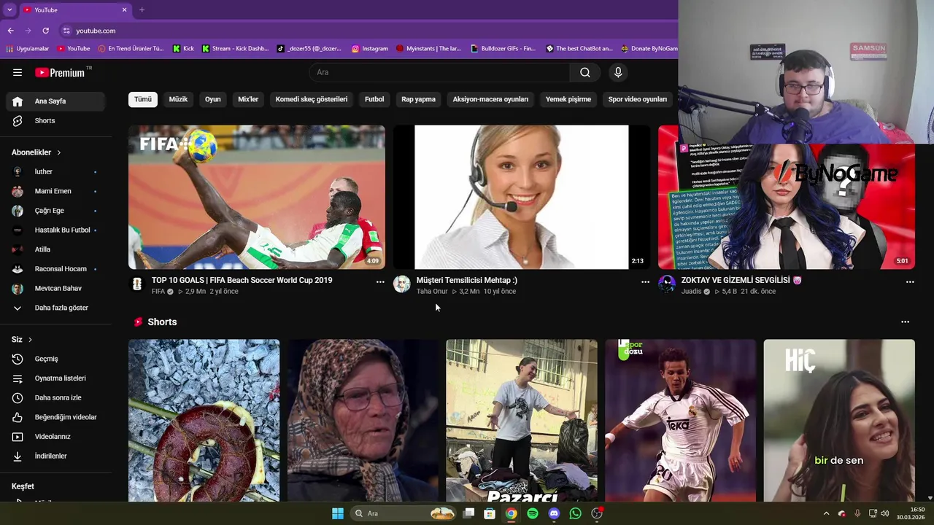Open Videolarınız in sidebar

click(56, 437)
